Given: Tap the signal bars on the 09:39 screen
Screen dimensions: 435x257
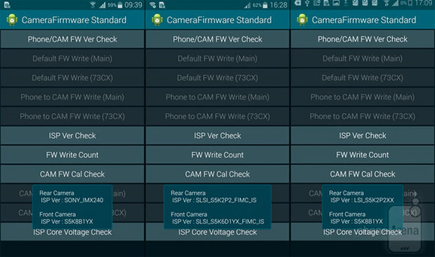Looking at the screenshot, I should [x=102, y=5].
